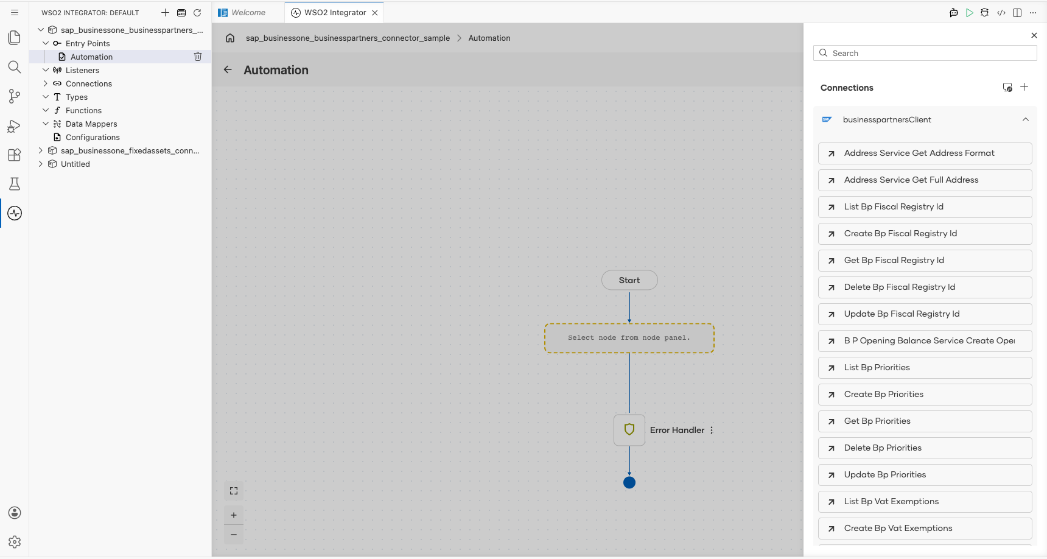Collapse the Entry Points tree section
1047x559 pixels.
pos(46,43)
